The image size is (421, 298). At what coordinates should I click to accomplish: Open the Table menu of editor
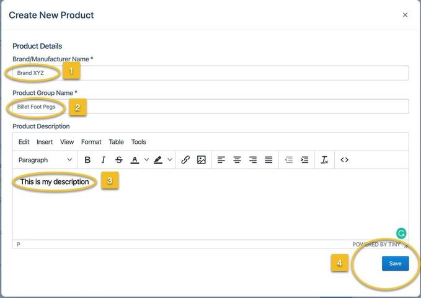117,142
